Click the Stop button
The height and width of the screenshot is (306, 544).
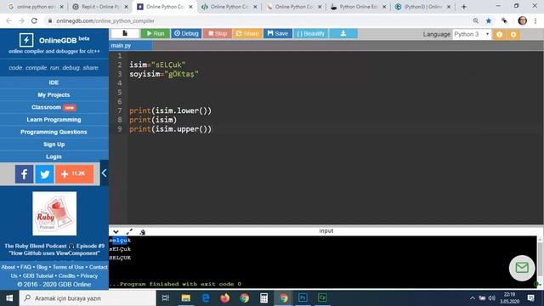[218, 33]
